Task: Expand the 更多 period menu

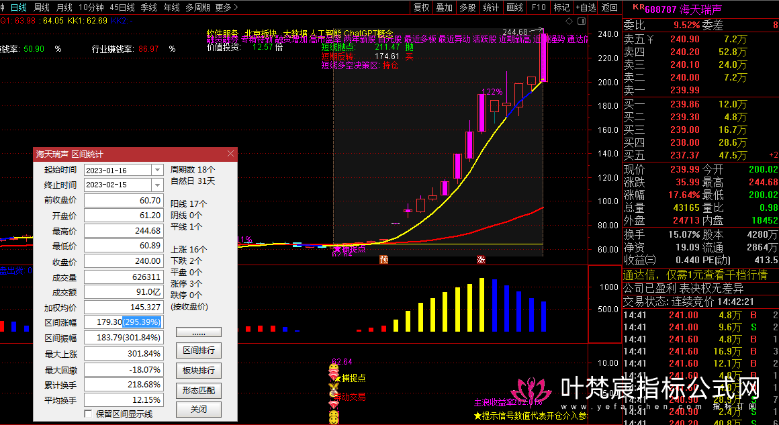Action: tap(226, 7)
